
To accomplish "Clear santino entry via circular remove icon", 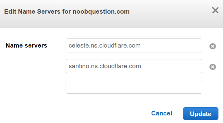I will coord(213,67).
